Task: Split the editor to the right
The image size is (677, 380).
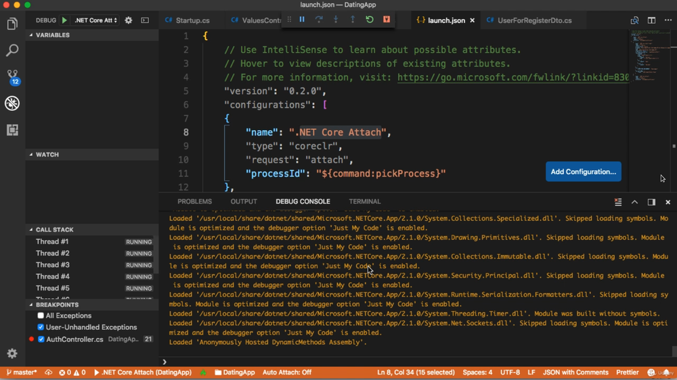Action: coord(651,20)
